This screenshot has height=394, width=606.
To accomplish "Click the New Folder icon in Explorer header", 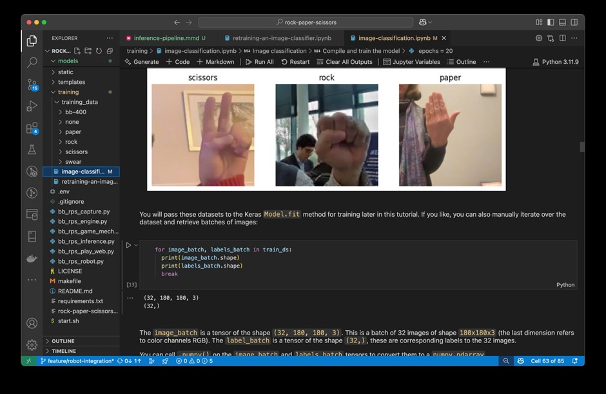I will pyautogui.click(x=88, y=51).
